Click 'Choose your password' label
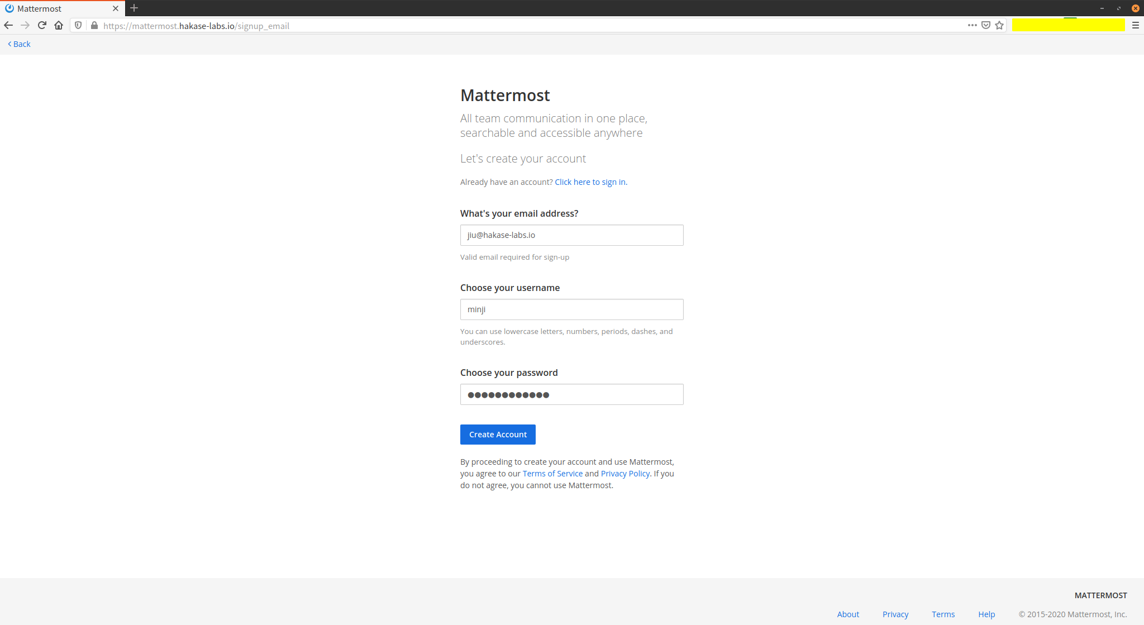Viewport: 1144px width, 625px height. 509,373
